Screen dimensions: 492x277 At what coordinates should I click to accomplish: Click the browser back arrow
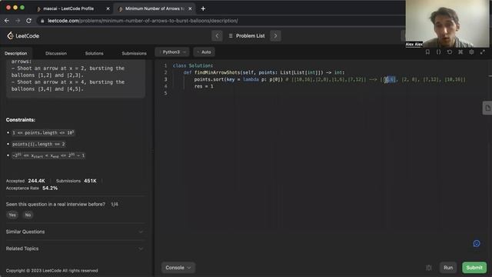(x=7, y=21)
